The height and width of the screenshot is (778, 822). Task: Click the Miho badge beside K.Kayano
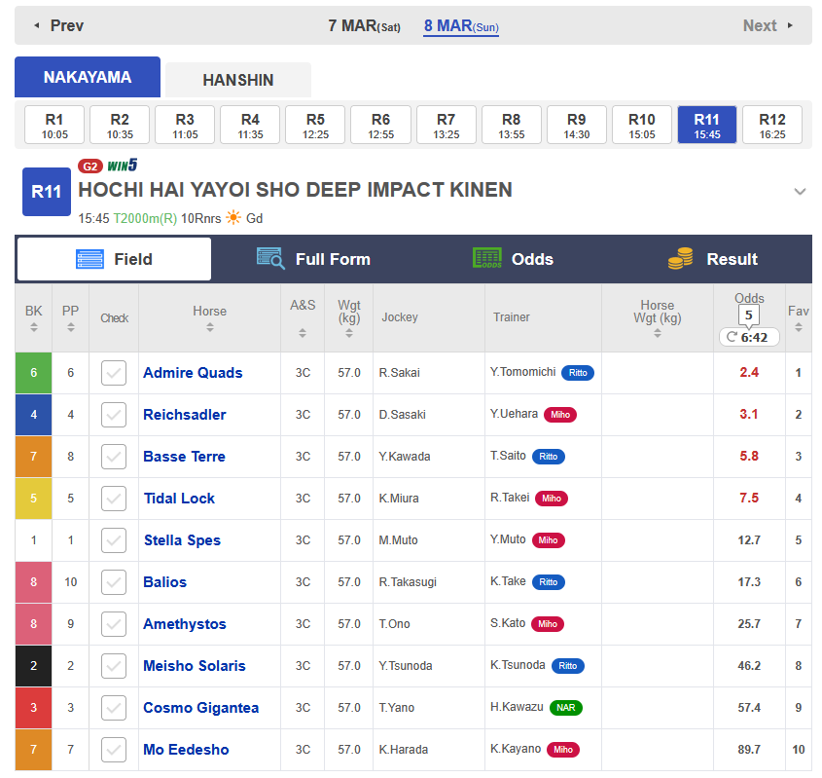563,750
